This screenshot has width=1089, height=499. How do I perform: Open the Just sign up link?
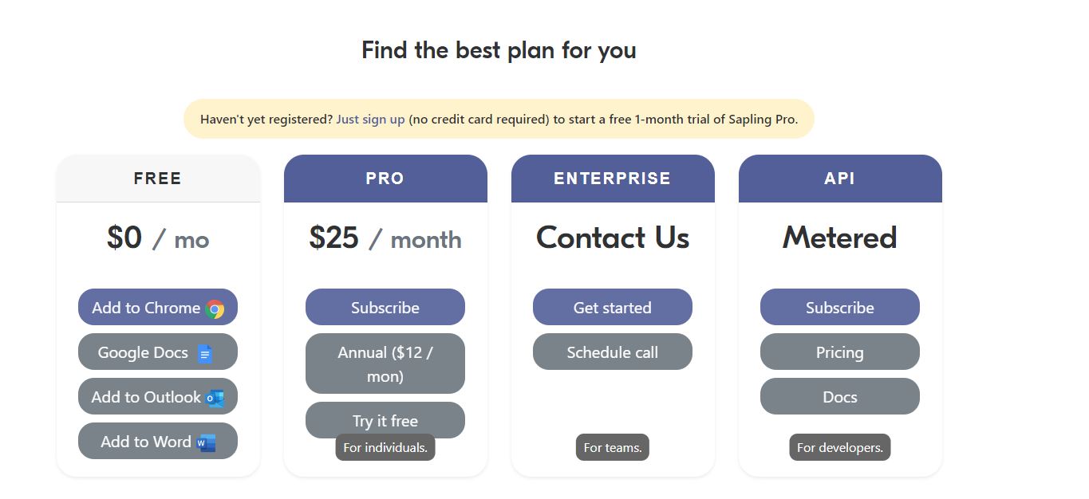(x=370, y=119)
